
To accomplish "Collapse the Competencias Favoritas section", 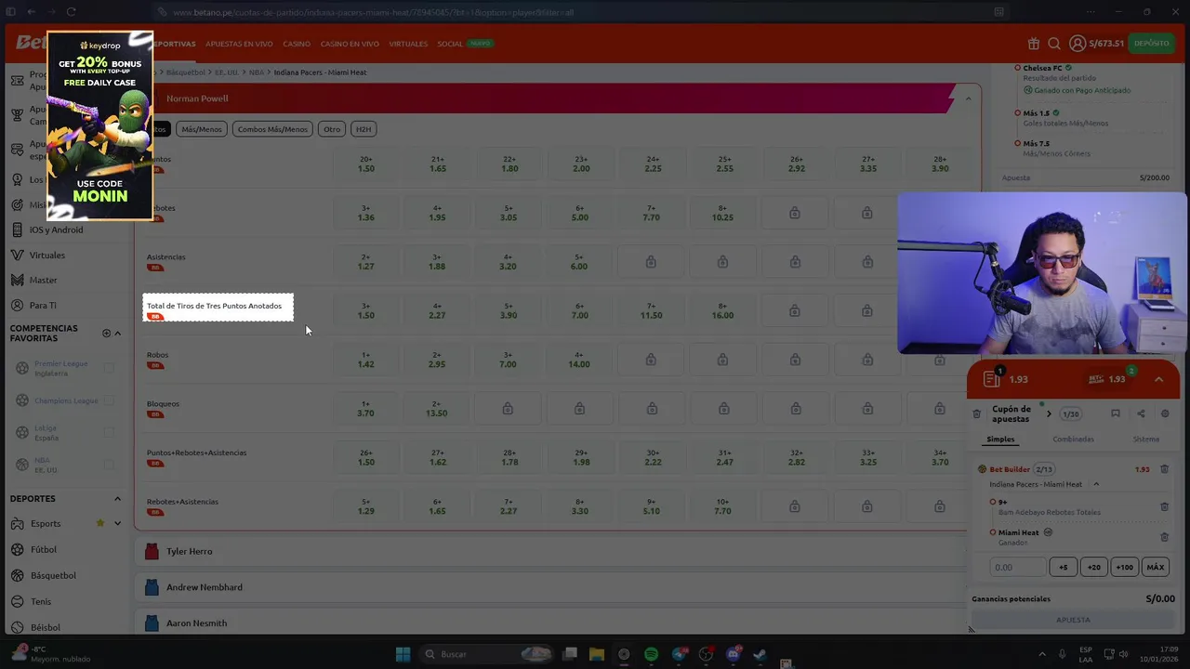I will pyautogui.click(x=117, y=333).
